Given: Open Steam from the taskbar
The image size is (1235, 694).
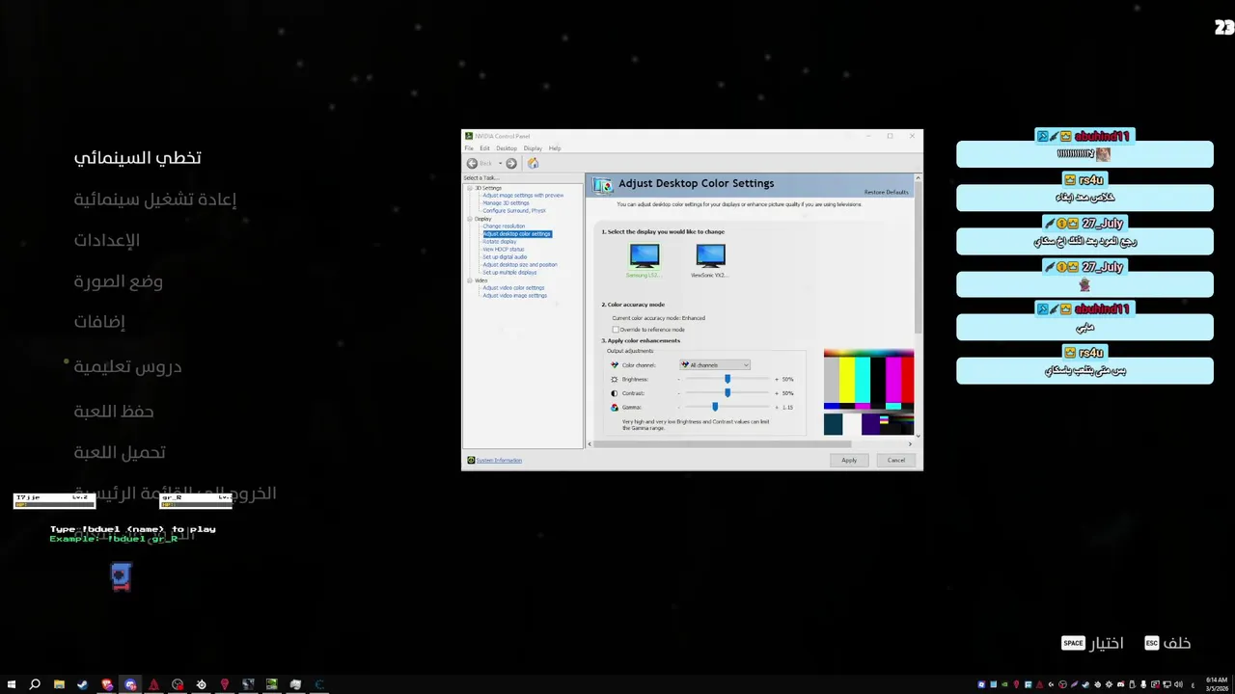Looking at the screenshot, I should [x=83, y=684].
